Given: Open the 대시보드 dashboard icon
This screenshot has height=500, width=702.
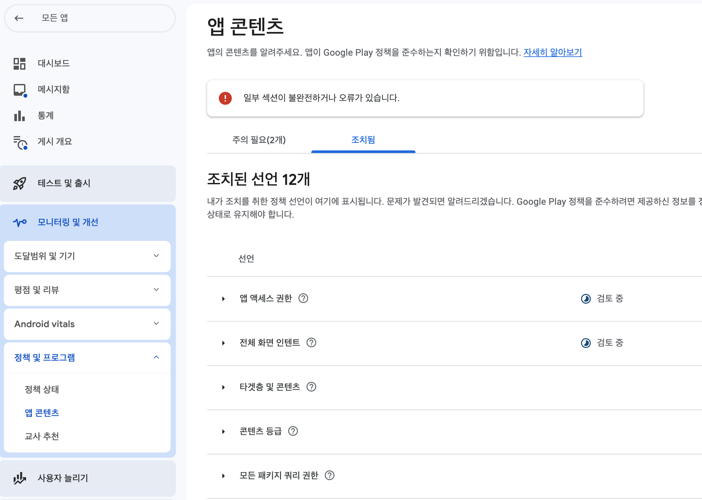Looking at the screenshot, I should click(20, 63).
